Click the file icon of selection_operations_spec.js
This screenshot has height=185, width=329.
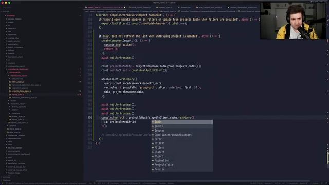tap(10, 98)
